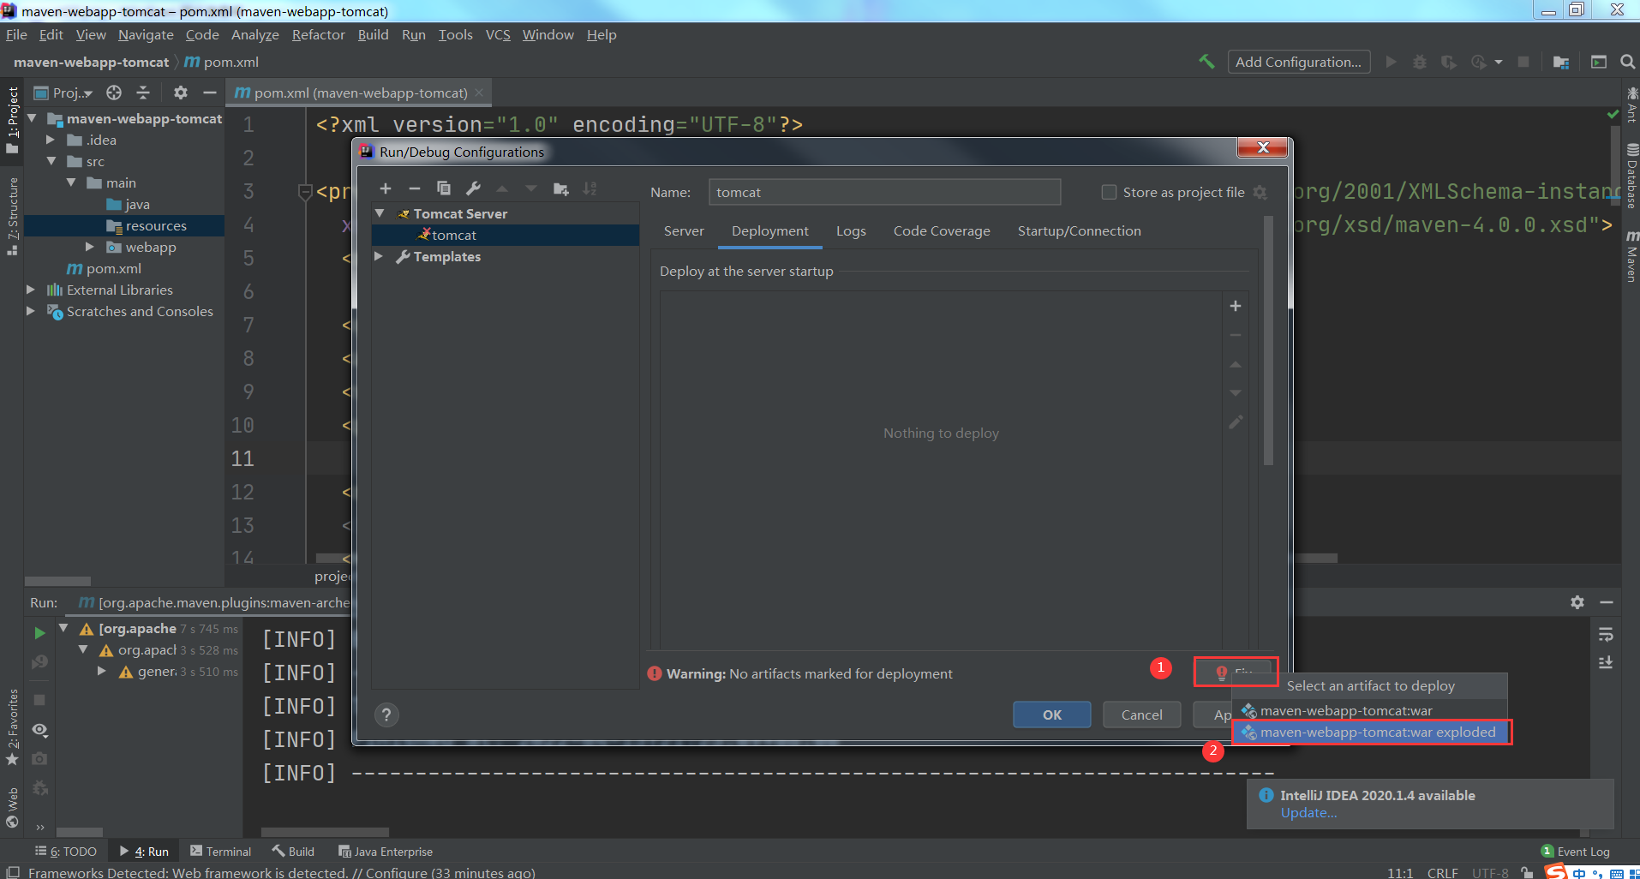The width and height of the screenshot is (1640, 879).
Task: Collapse Tomcat Server configuration group
Action: (380, 213)
